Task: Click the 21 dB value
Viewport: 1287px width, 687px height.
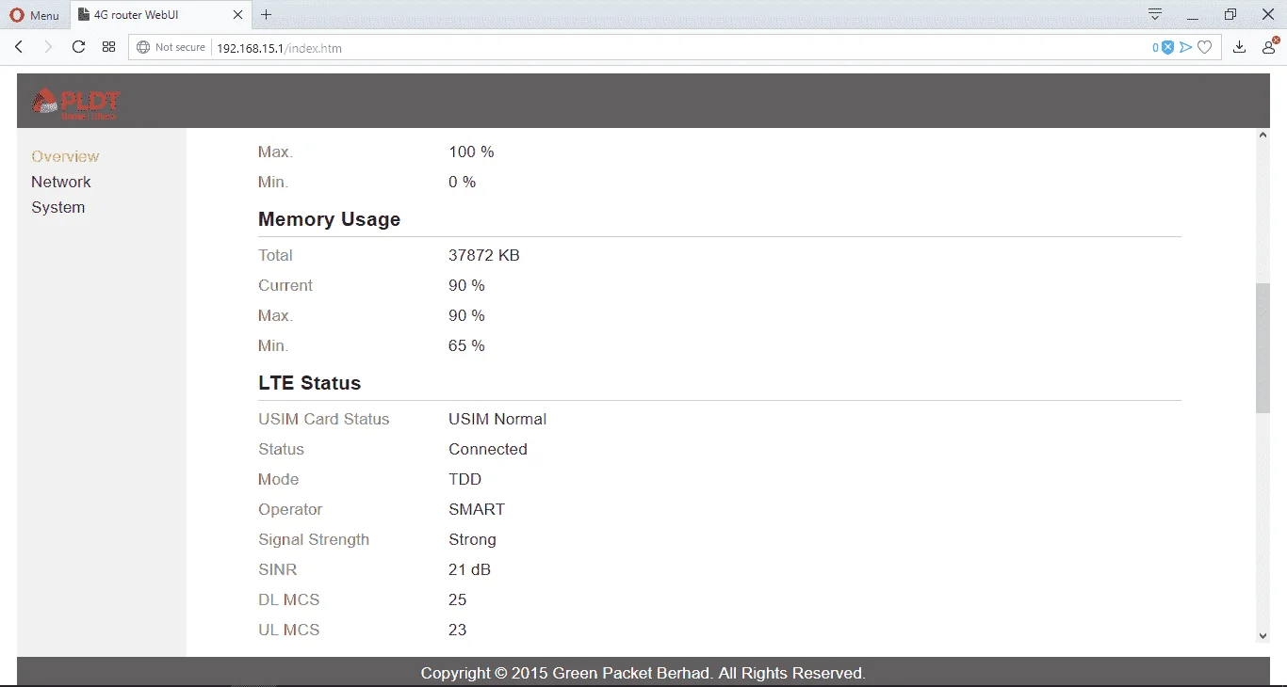Action: click(469, 569)
